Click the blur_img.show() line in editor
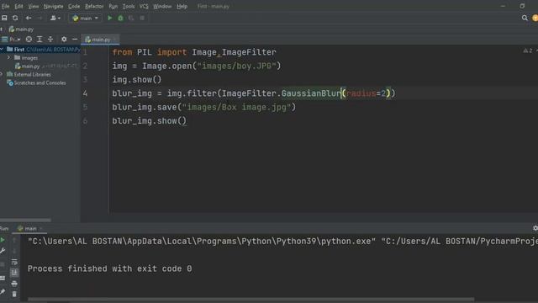Image resolution: width=538 pixels, height=303 pixels. 150,121
